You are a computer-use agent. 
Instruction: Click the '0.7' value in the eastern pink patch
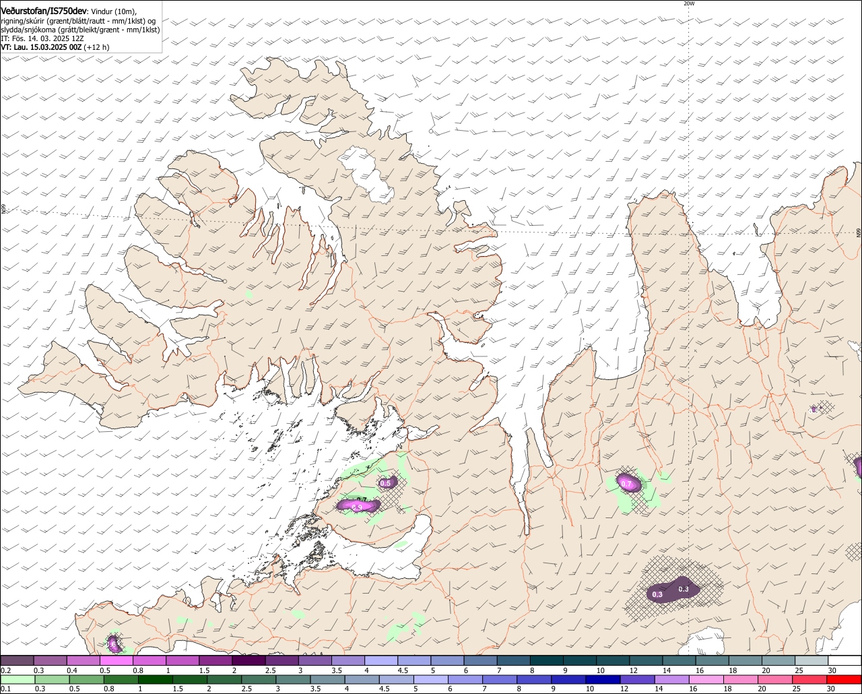626,484
